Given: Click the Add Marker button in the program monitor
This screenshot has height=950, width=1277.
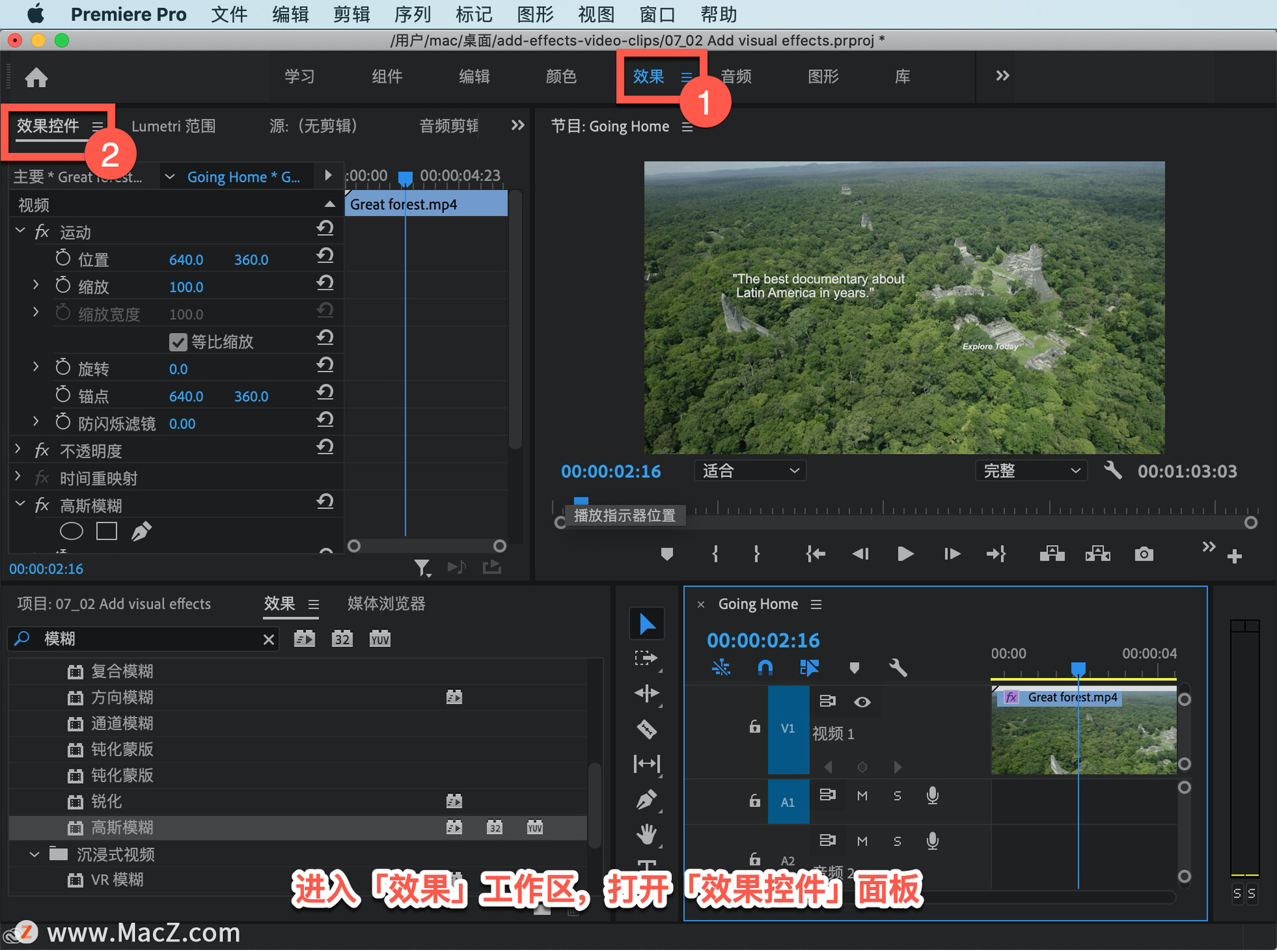Looking at the screenshot, I should point(666,554).
